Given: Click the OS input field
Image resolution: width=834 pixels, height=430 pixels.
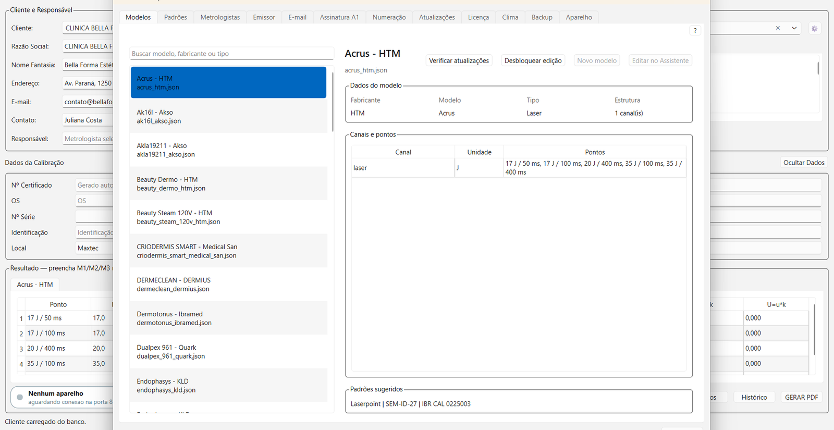Looking at the screenshot, I should click(x=94, y=201).
